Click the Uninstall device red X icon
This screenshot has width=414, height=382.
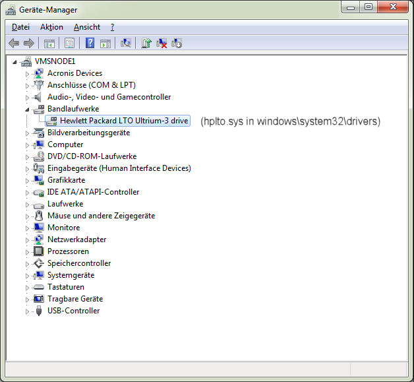click(x=162, y=44)
